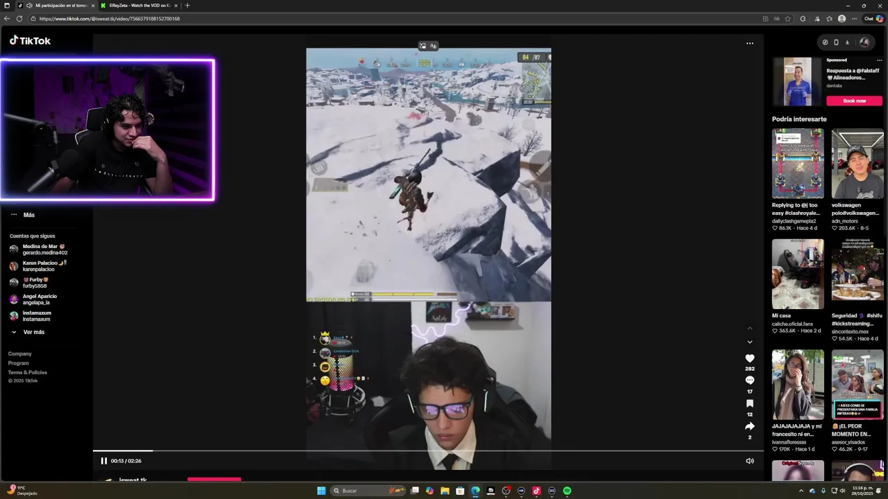Seek along the video progress bar
Screen dimensions: 888x499
[428, 451]
